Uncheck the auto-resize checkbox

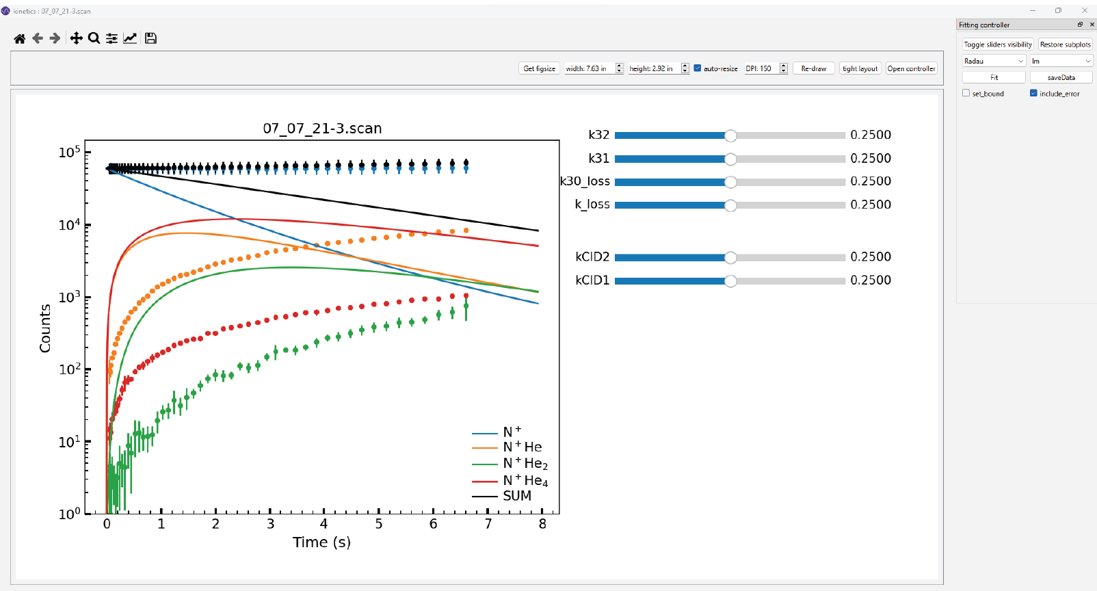698,68
